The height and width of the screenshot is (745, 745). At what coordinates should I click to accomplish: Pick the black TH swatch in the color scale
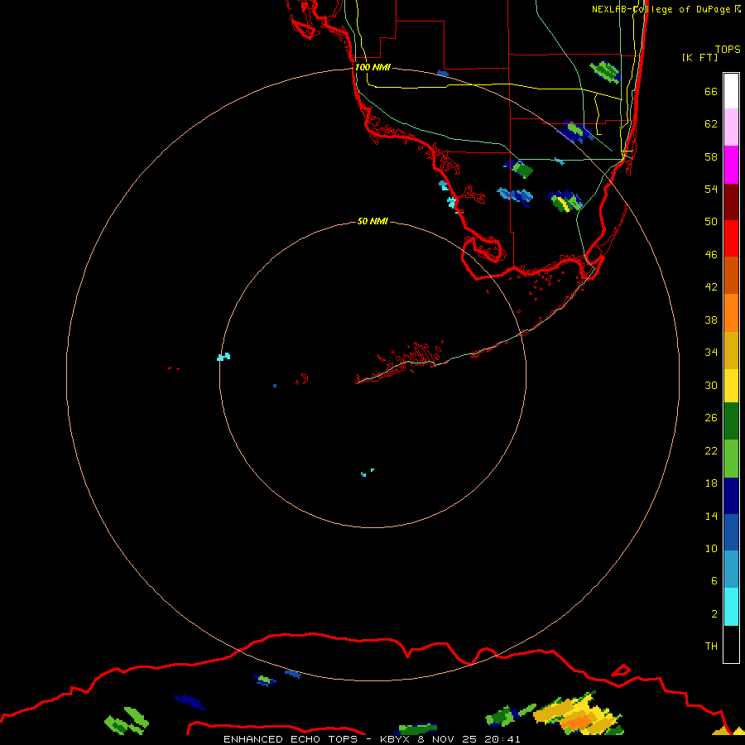pos(731,644)
